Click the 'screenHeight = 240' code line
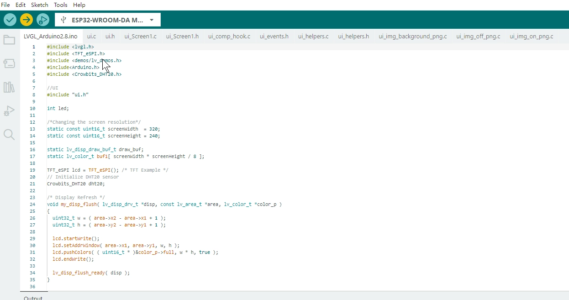 [x=104, y=136]
